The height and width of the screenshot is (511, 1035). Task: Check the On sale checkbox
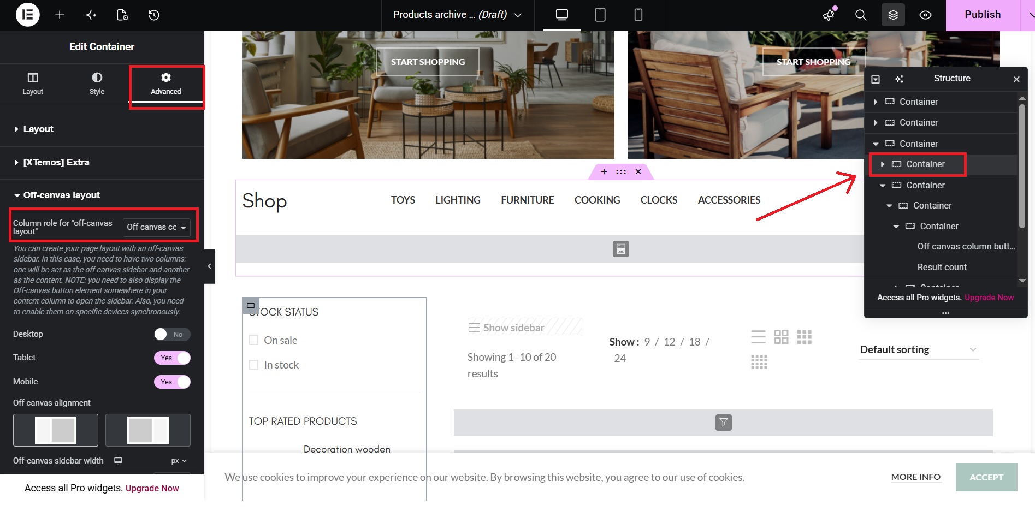pyautogui.click(x=253, y=340)
